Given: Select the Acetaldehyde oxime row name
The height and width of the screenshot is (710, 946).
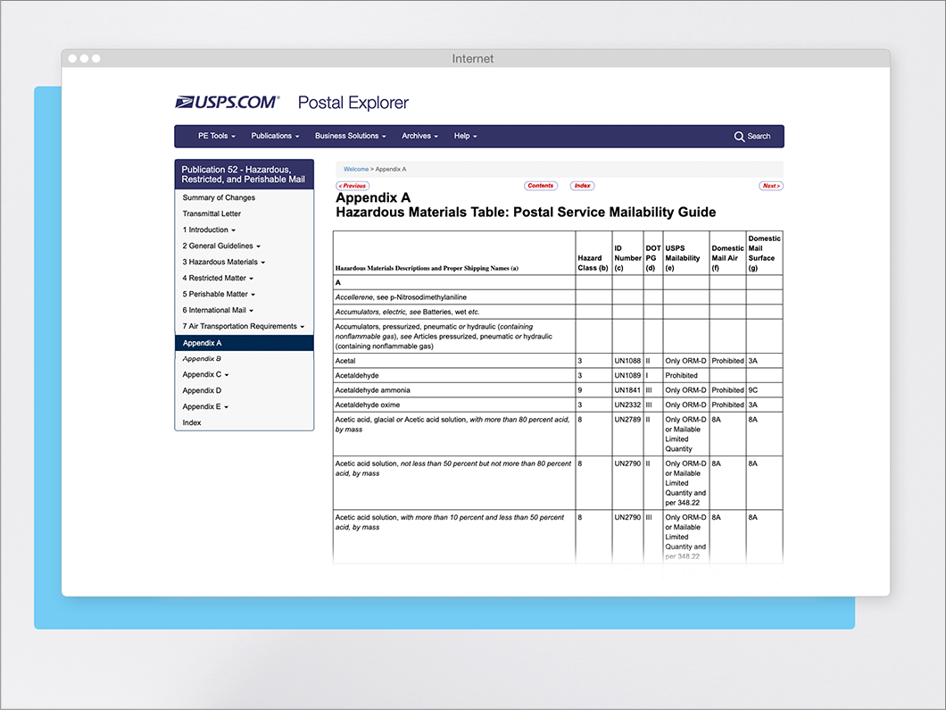Looking at the screenshot, I should [368, 405].
